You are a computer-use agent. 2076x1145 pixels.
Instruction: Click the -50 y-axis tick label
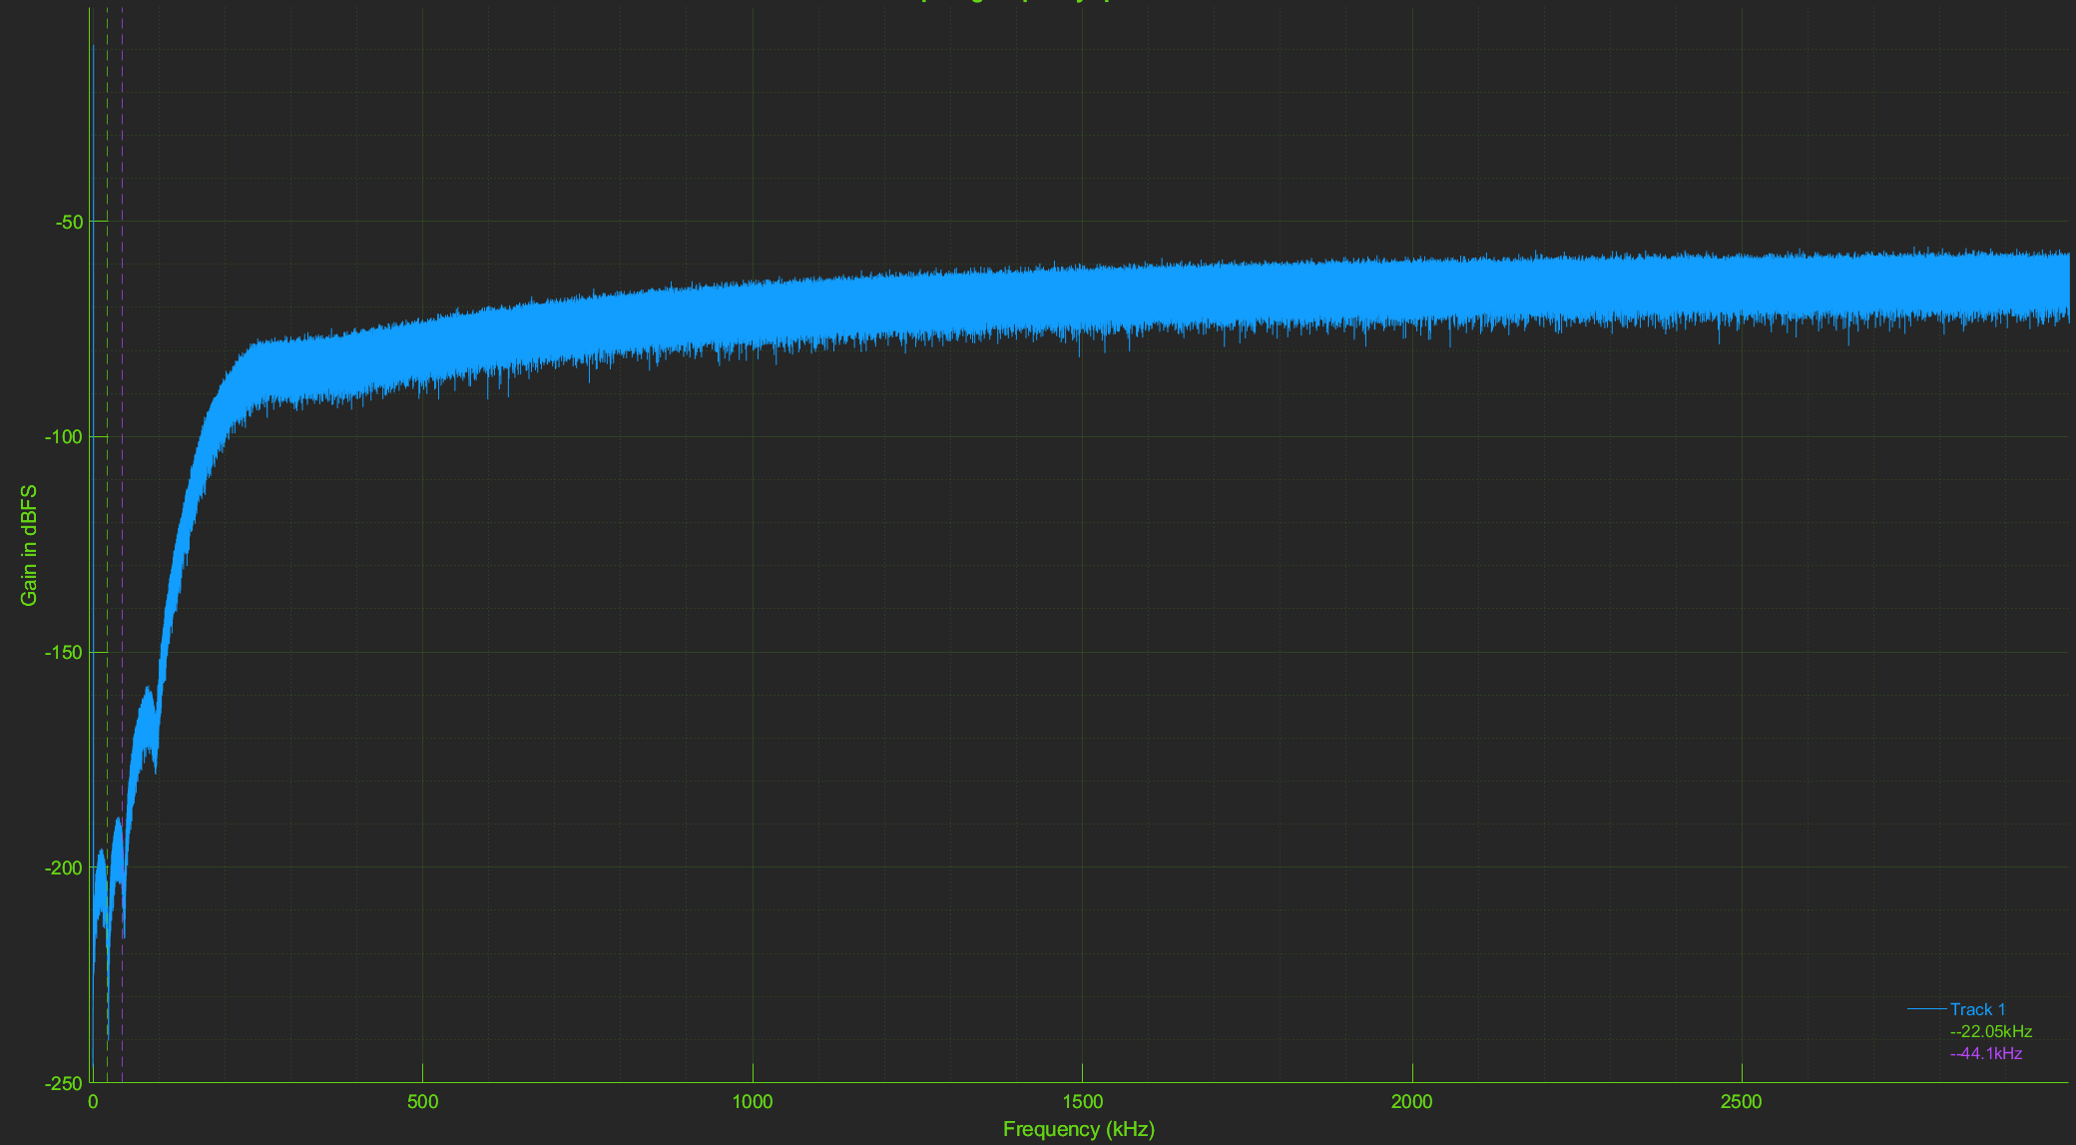[x=69, y=222]
